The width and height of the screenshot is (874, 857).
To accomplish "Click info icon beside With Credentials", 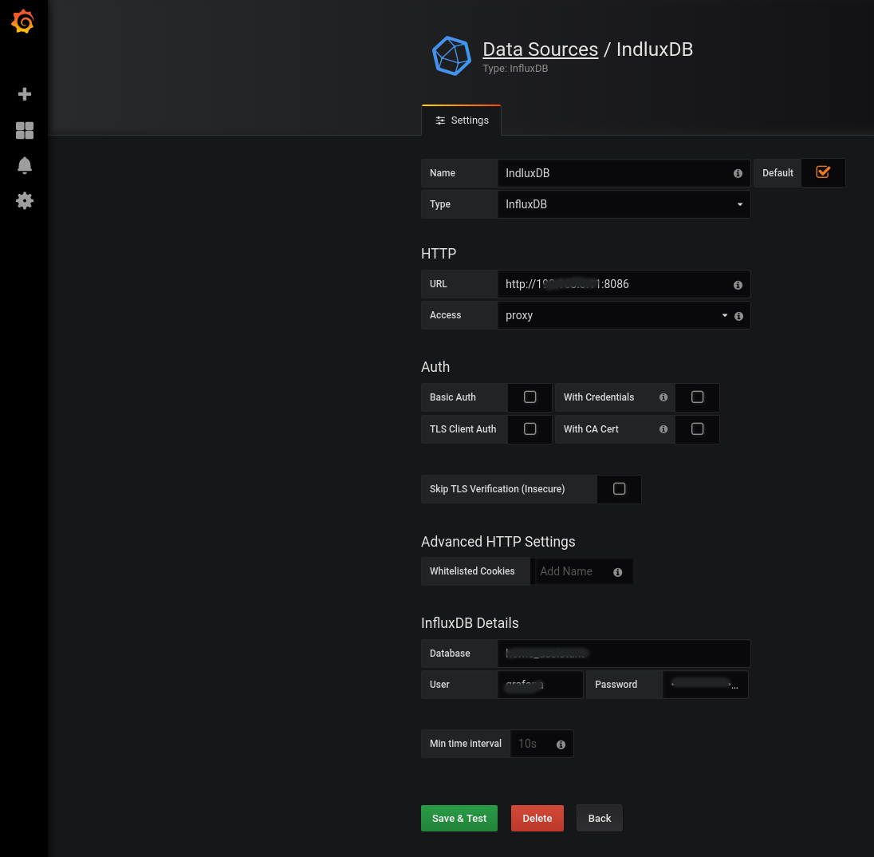I will 663,397.
